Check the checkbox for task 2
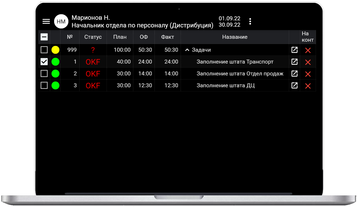357x207 pixels. pos(44,74)
